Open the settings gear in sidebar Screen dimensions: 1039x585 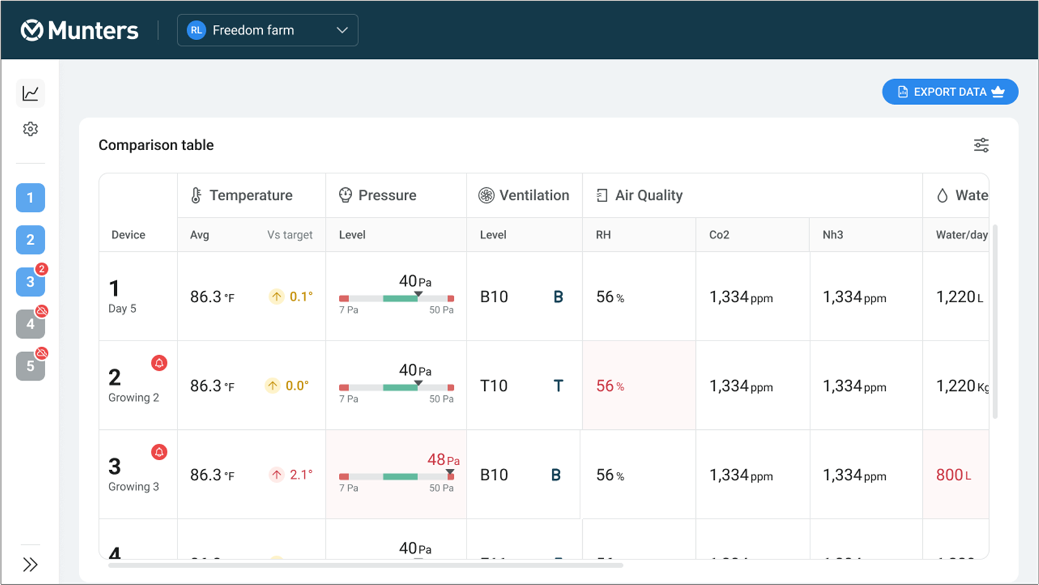click(30, 129)
